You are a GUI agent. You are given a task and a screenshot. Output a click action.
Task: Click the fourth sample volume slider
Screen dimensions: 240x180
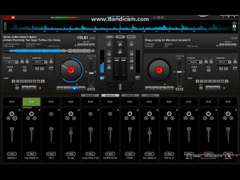[x=70, y=132]
